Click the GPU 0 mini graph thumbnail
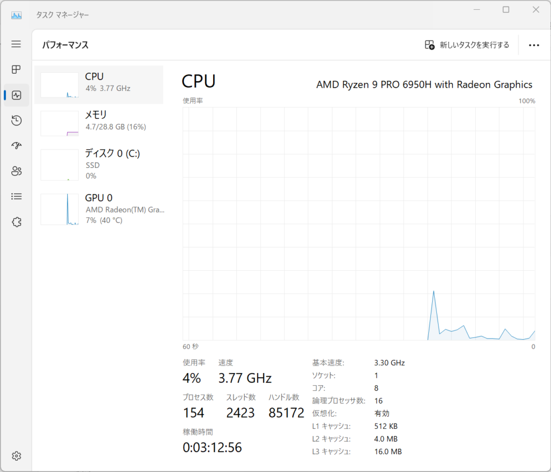Screen dimensions: 551x472 [59, 209]
